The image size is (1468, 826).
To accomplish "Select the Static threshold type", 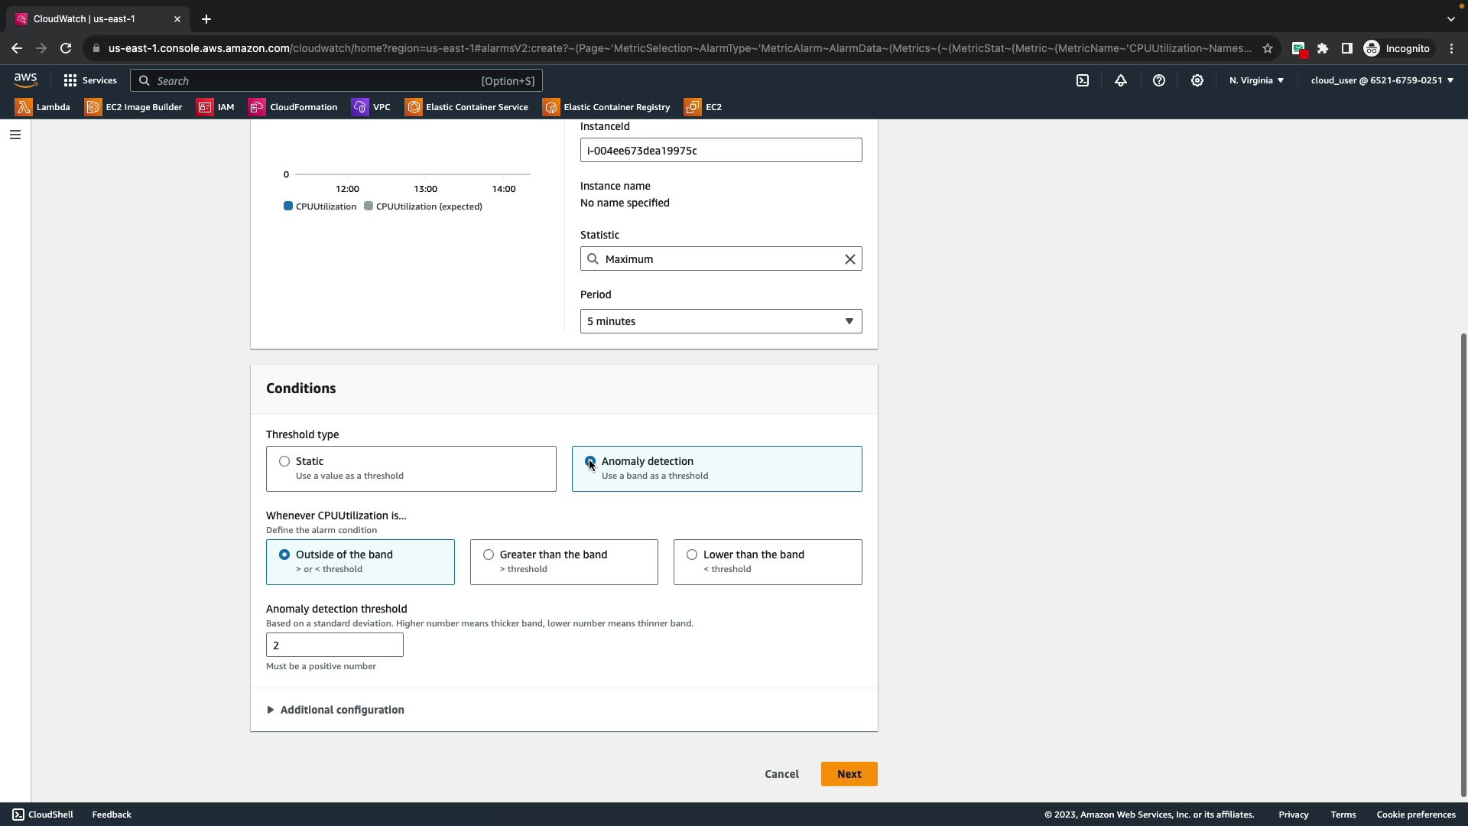I will tap(284, 461).
